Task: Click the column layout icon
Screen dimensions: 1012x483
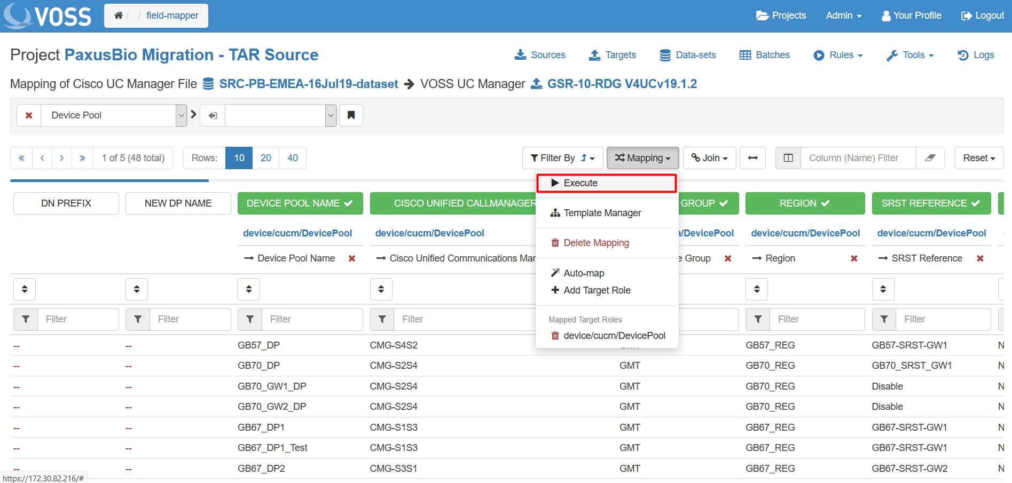Action: [788, 158]
